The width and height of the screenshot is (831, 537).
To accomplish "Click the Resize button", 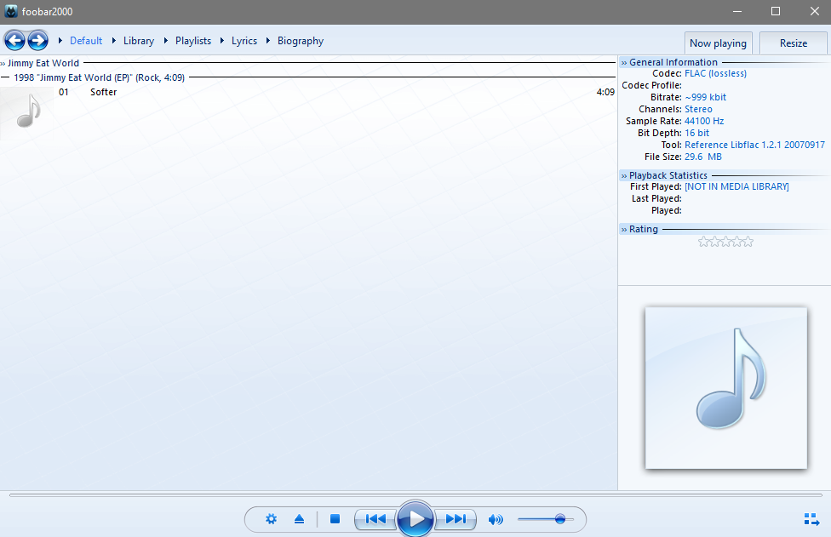I will 794,43.
